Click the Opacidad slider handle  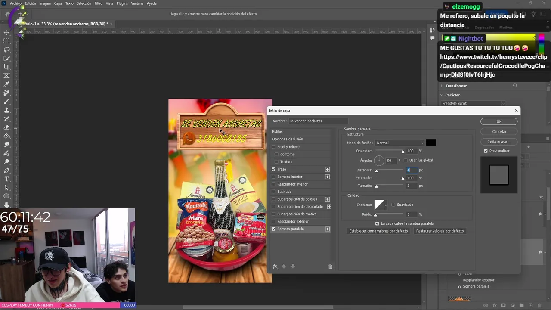pyautogui.click(x=403, y=152)
